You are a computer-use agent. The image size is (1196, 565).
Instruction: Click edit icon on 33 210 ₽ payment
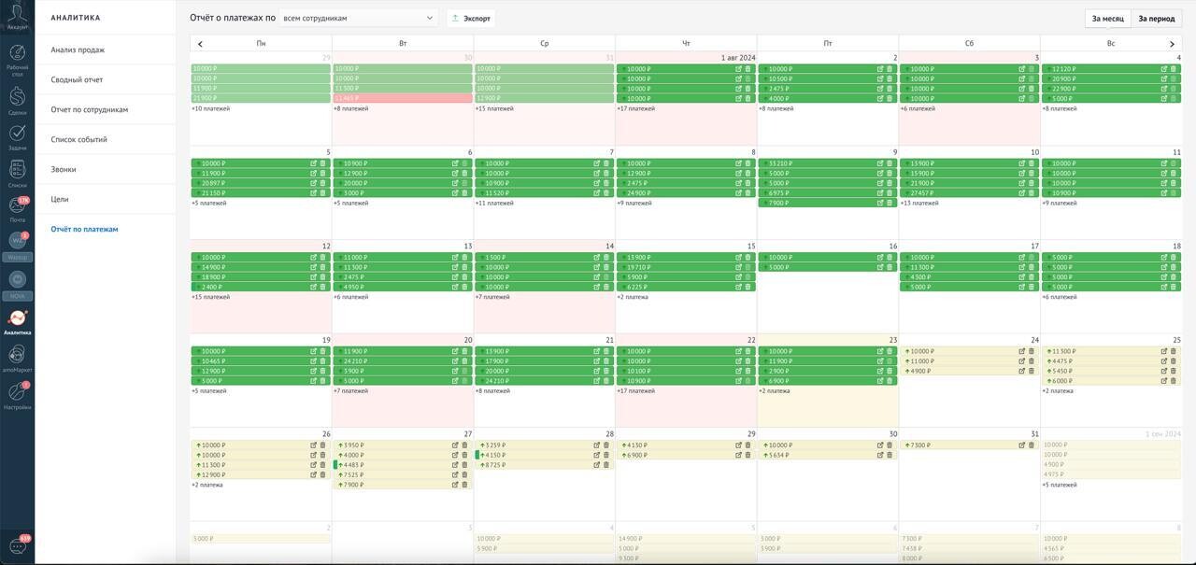[x=879, y=163]
